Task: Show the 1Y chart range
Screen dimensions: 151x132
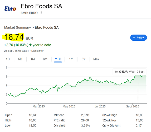Action: (71, 59)
